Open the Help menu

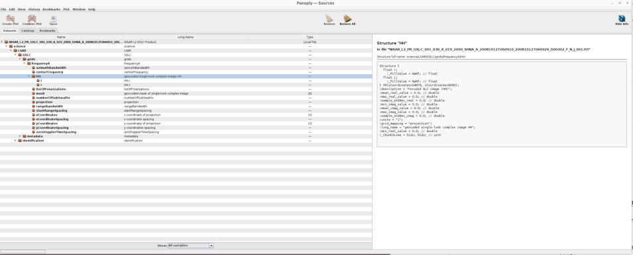[91, 9]
